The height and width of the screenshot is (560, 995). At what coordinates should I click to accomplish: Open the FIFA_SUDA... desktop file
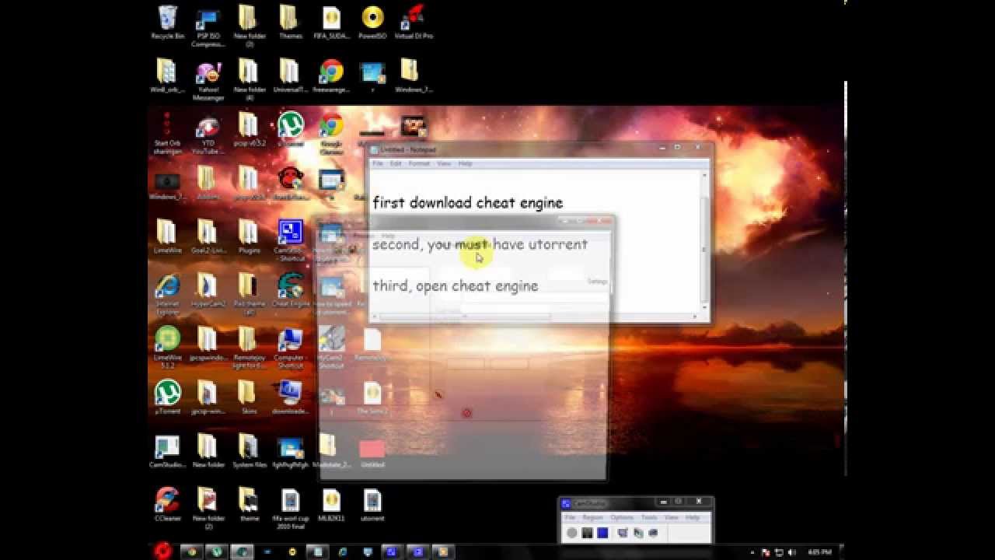331,22
